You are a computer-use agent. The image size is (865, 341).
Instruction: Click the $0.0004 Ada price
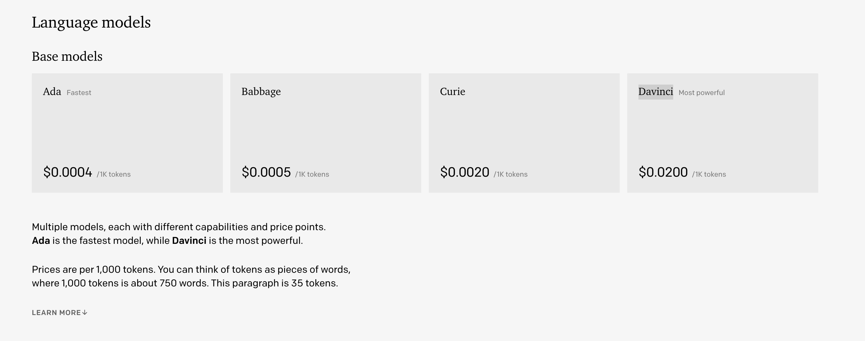coord(67,172)
